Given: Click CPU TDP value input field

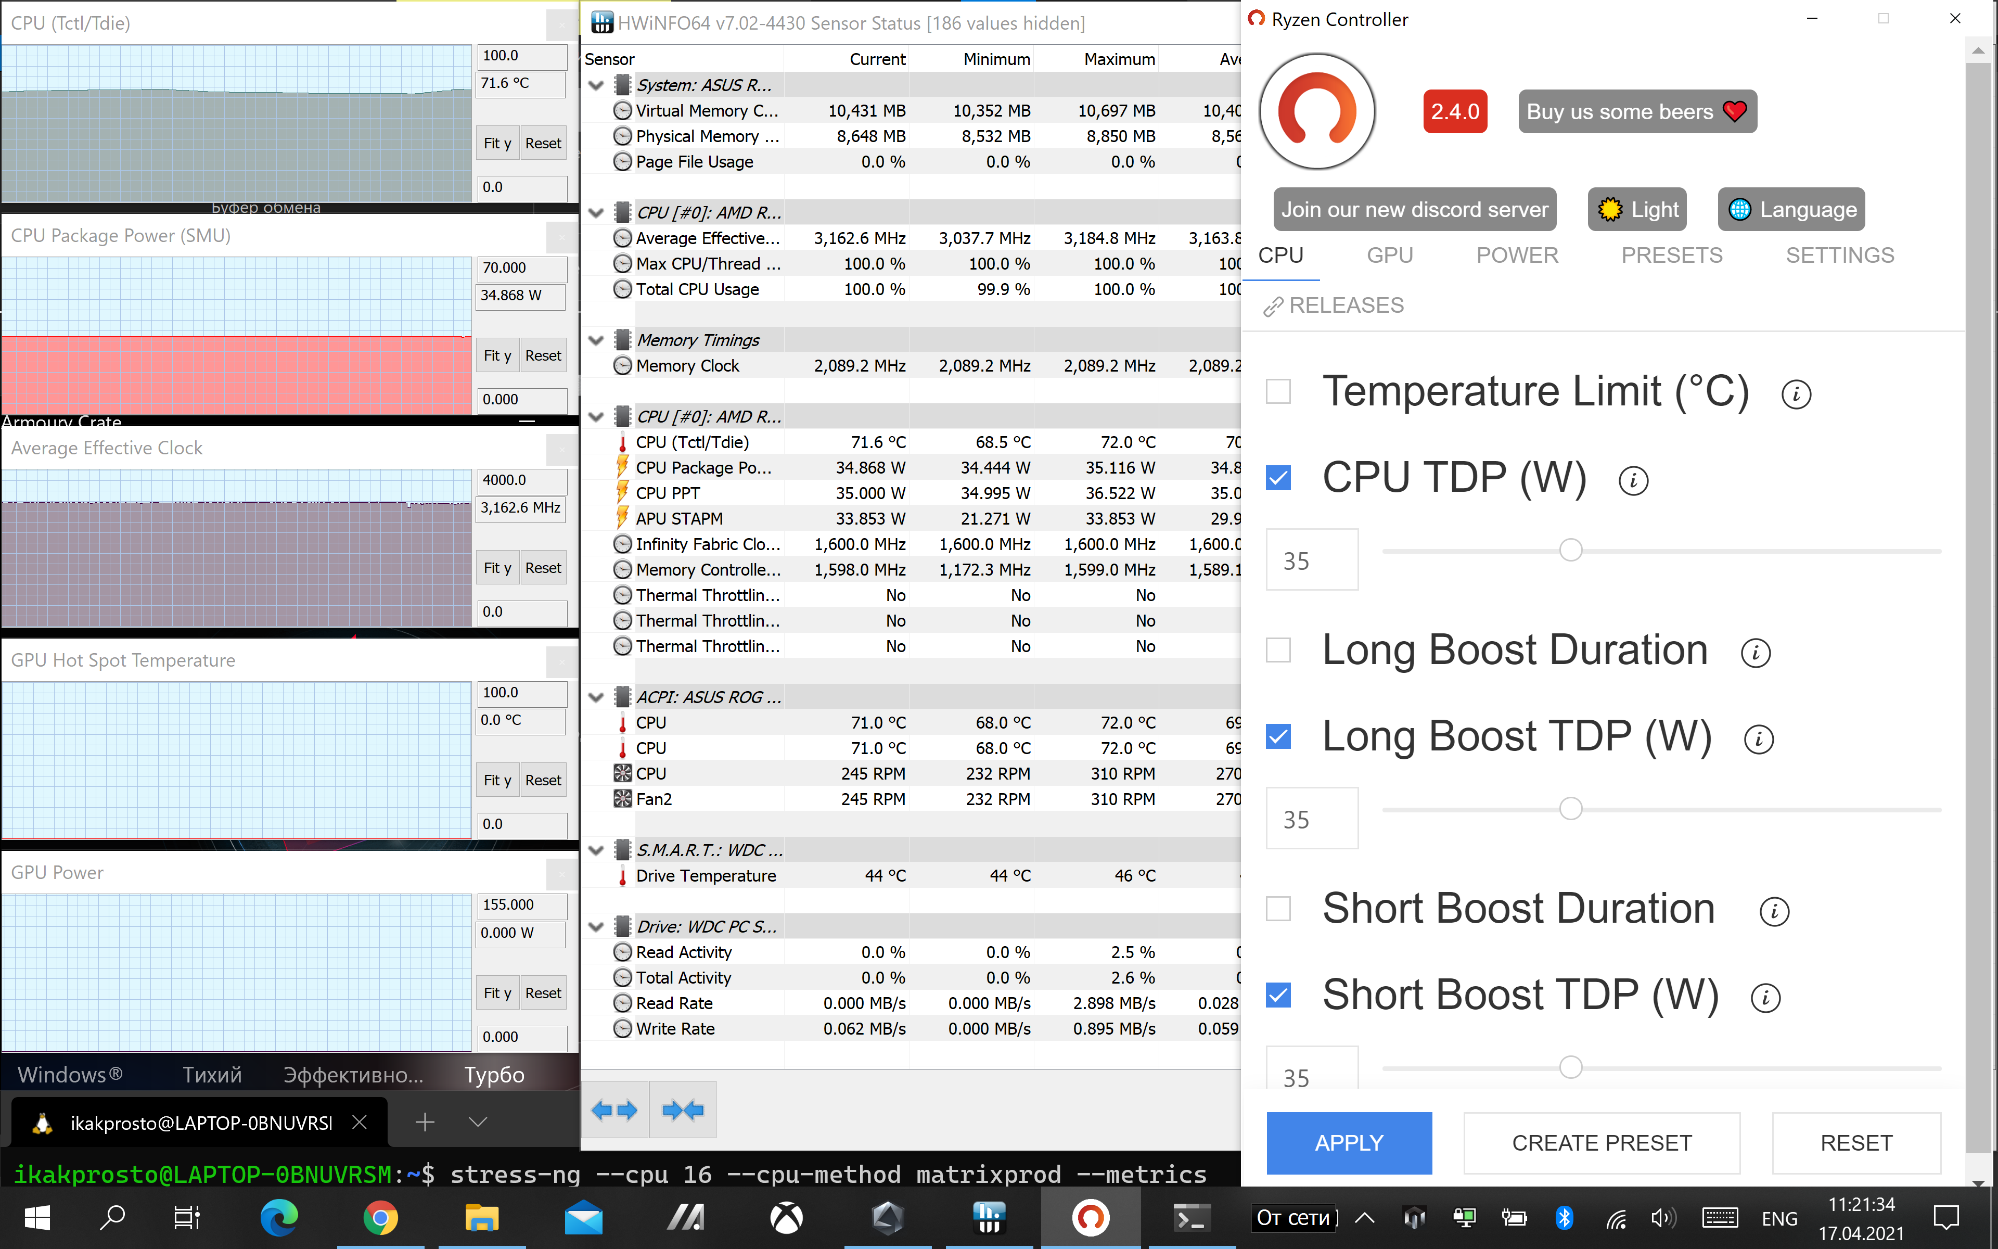Looking at the screenshot, I should (x=1312, y=560).
